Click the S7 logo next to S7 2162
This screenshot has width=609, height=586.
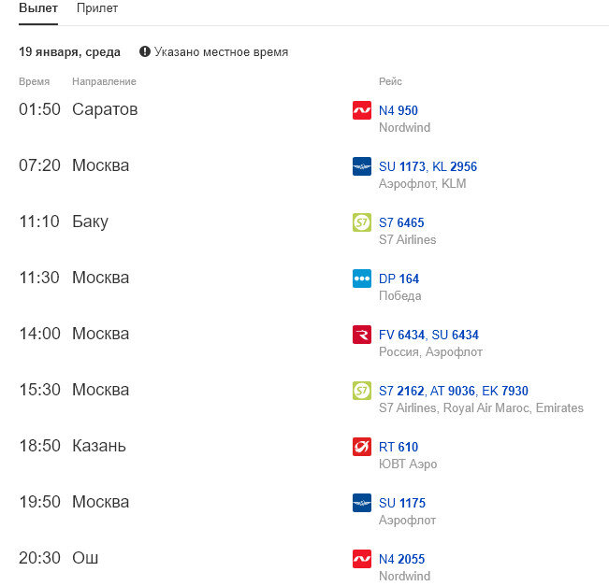[361, 391]
